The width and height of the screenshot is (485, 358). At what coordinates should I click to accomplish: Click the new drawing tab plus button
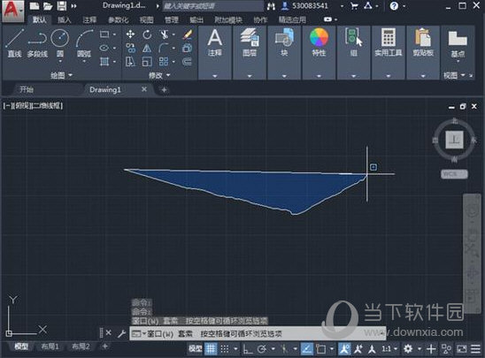click(165, 90)
